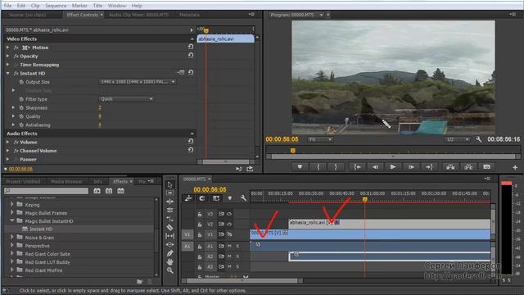Image resolution: width=524 pixels, height=295 pixels.
Task: Select the Pen tool in tools panel
Action: click(169, 253)
